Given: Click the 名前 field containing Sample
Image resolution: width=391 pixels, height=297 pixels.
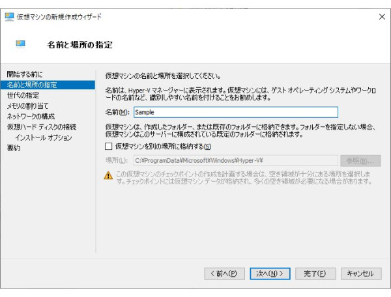Looking at the screenshot, I should tap(235, 112).
